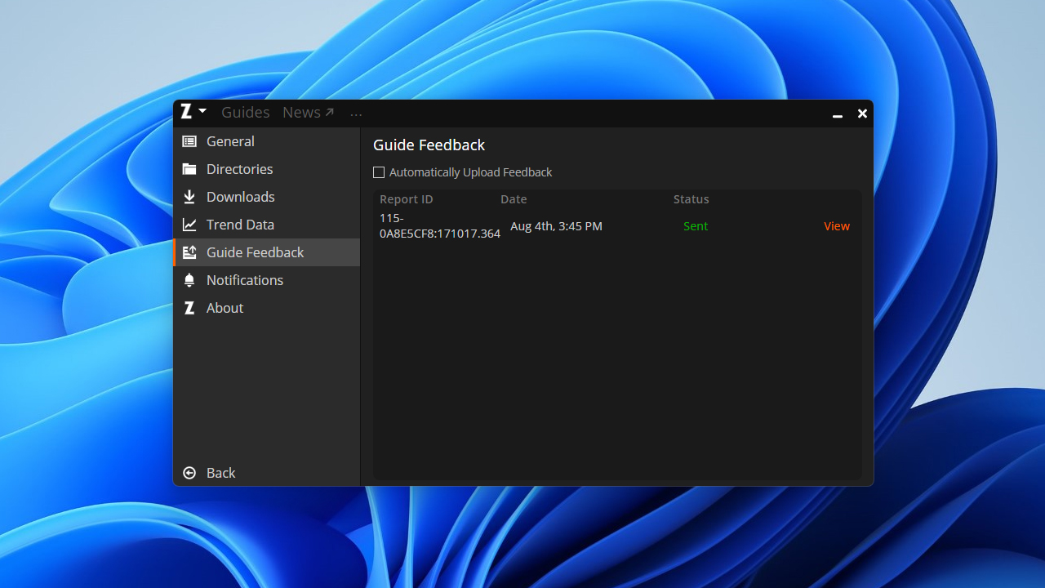Open Notifications using the bell icon
The image size is (1045, 588).
[x=189, y=280]
